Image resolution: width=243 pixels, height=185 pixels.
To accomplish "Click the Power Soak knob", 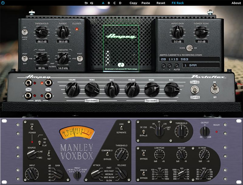I will point(201,32).
